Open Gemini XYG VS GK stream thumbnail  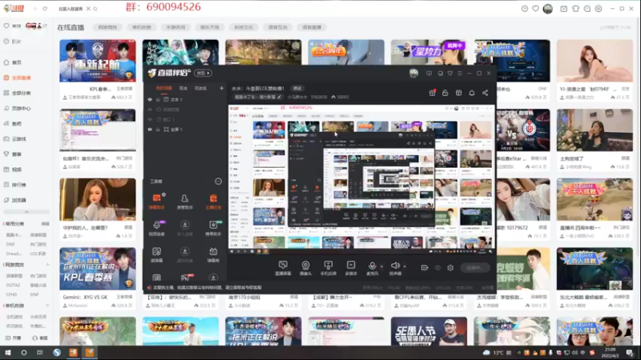pyautogui.click(x=97, y=269)
